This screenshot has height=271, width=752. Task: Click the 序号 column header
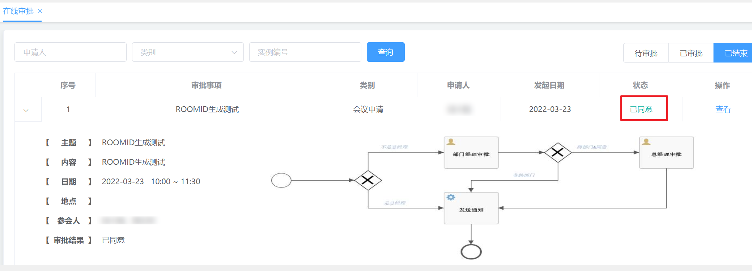pos(68,85)
